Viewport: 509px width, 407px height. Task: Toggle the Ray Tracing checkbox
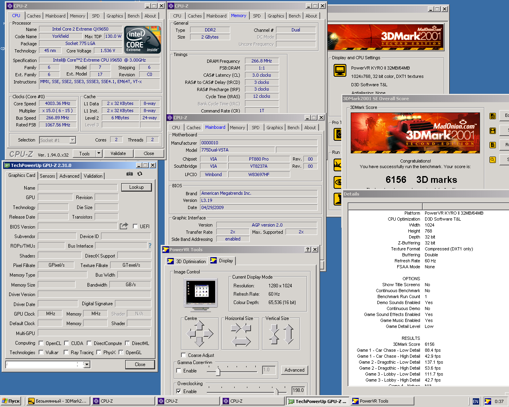tap(66, 353)
